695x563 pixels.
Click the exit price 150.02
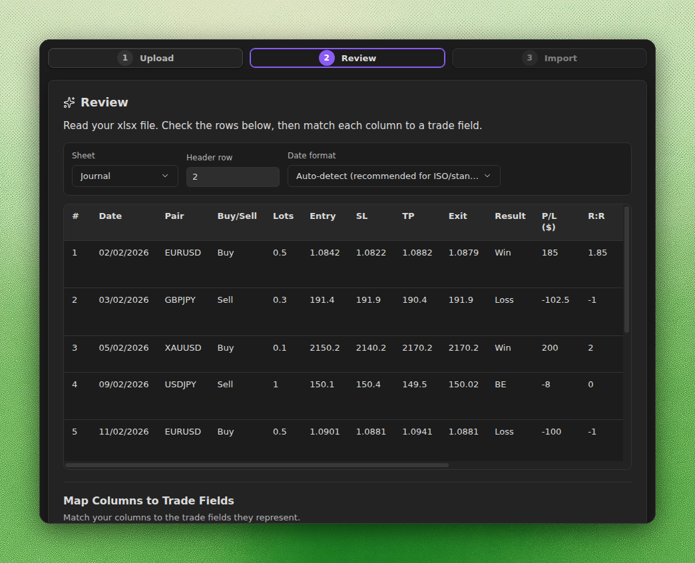[463, 385]
